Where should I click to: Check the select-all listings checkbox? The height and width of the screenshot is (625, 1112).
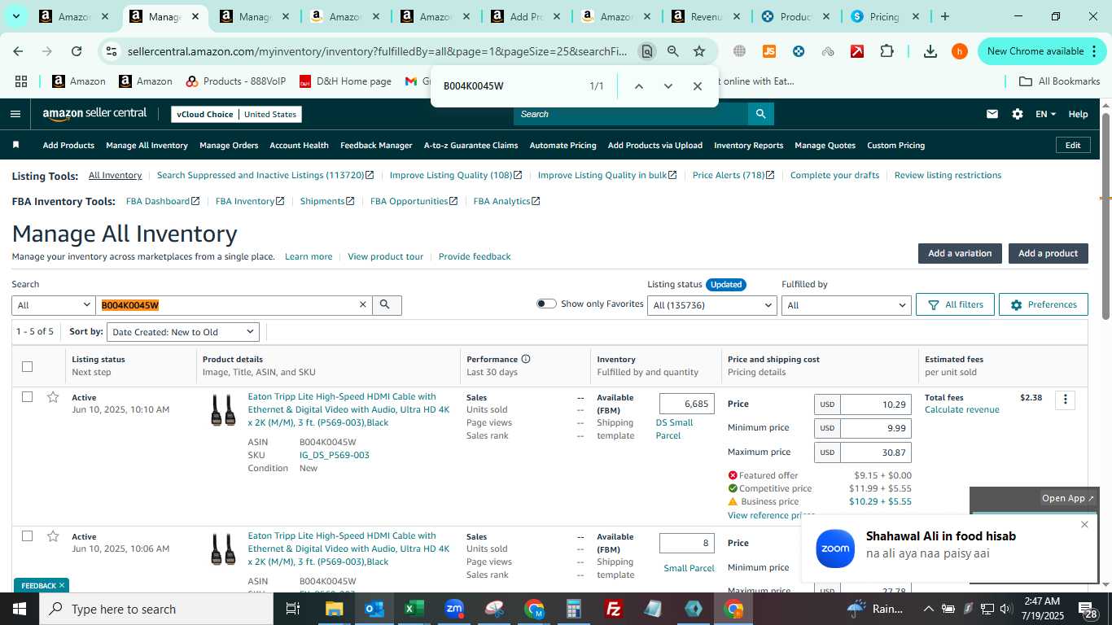27,366
